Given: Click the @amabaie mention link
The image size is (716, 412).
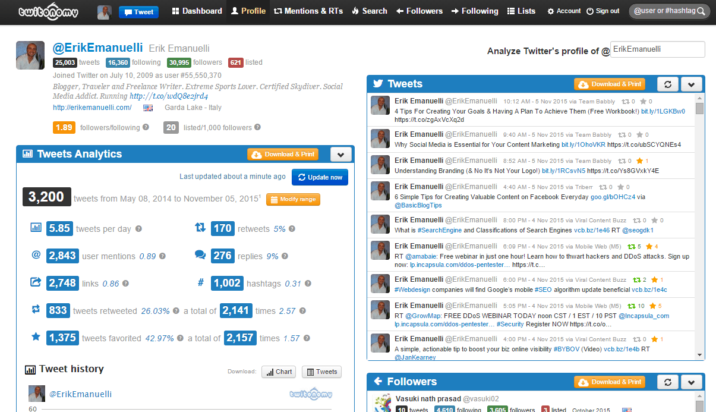Looking at the screenshot, I should click(422, 256).
